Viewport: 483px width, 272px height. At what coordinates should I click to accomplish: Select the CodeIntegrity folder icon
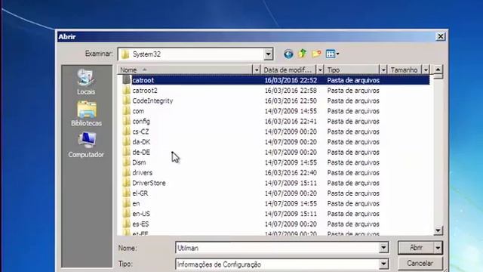126,100
